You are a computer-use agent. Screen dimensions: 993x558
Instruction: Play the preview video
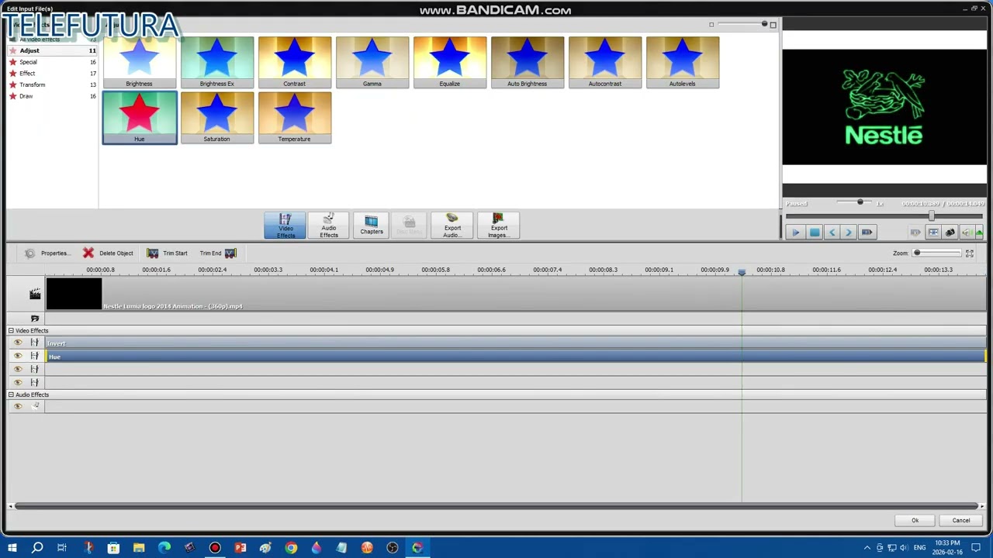point(795,232)
